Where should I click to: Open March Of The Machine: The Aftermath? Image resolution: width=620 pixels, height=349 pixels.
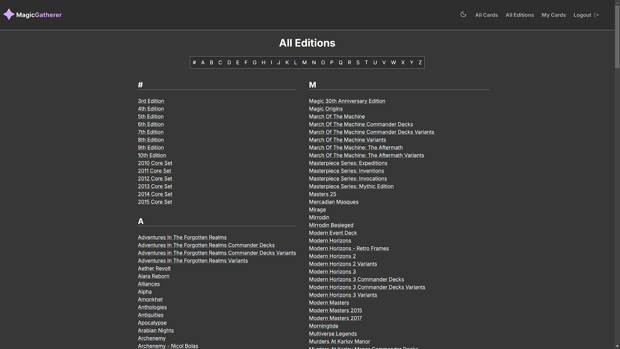(x=356, y=148)
